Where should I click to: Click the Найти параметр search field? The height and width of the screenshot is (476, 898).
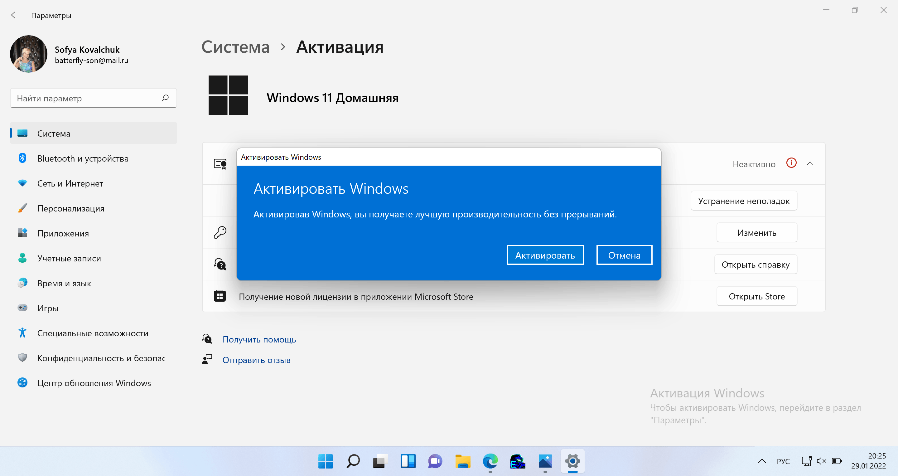click(94, 98)
